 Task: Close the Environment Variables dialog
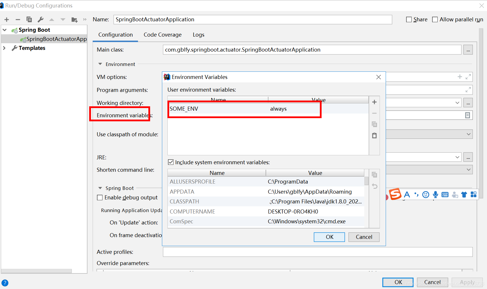click(x=378, y=77)
